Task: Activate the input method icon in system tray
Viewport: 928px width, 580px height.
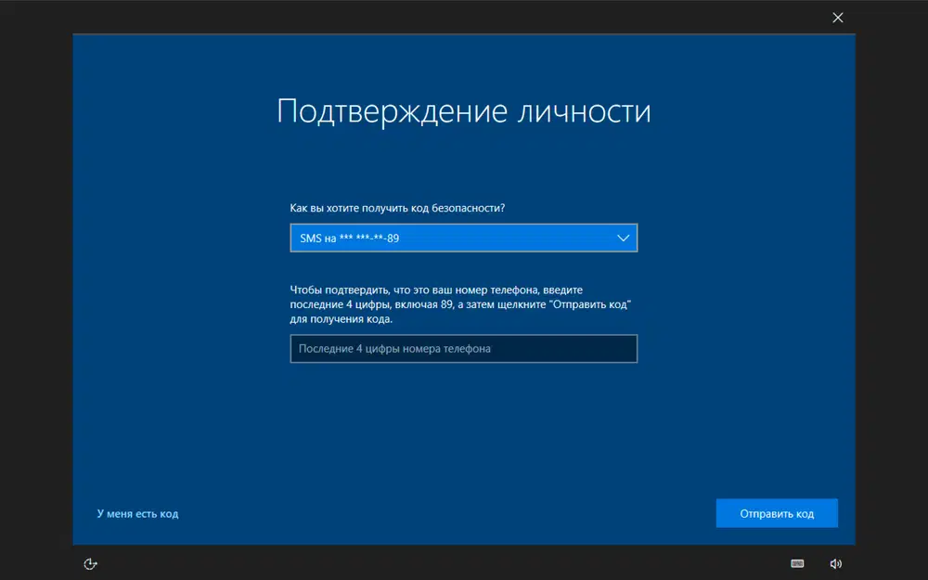Action: [796, 563]
